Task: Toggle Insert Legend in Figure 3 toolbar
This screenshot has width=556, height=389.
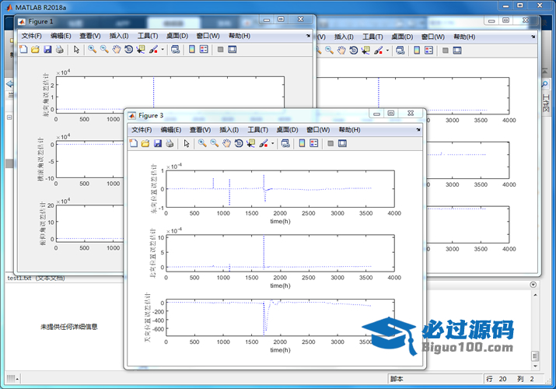Action: [313, 143]
